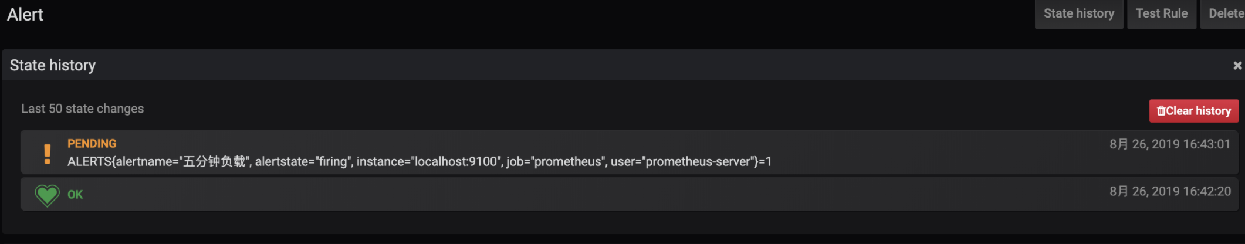Screen dimensions: 1245x244
Task: Click the State history panel title
Action: click(53, 66)
